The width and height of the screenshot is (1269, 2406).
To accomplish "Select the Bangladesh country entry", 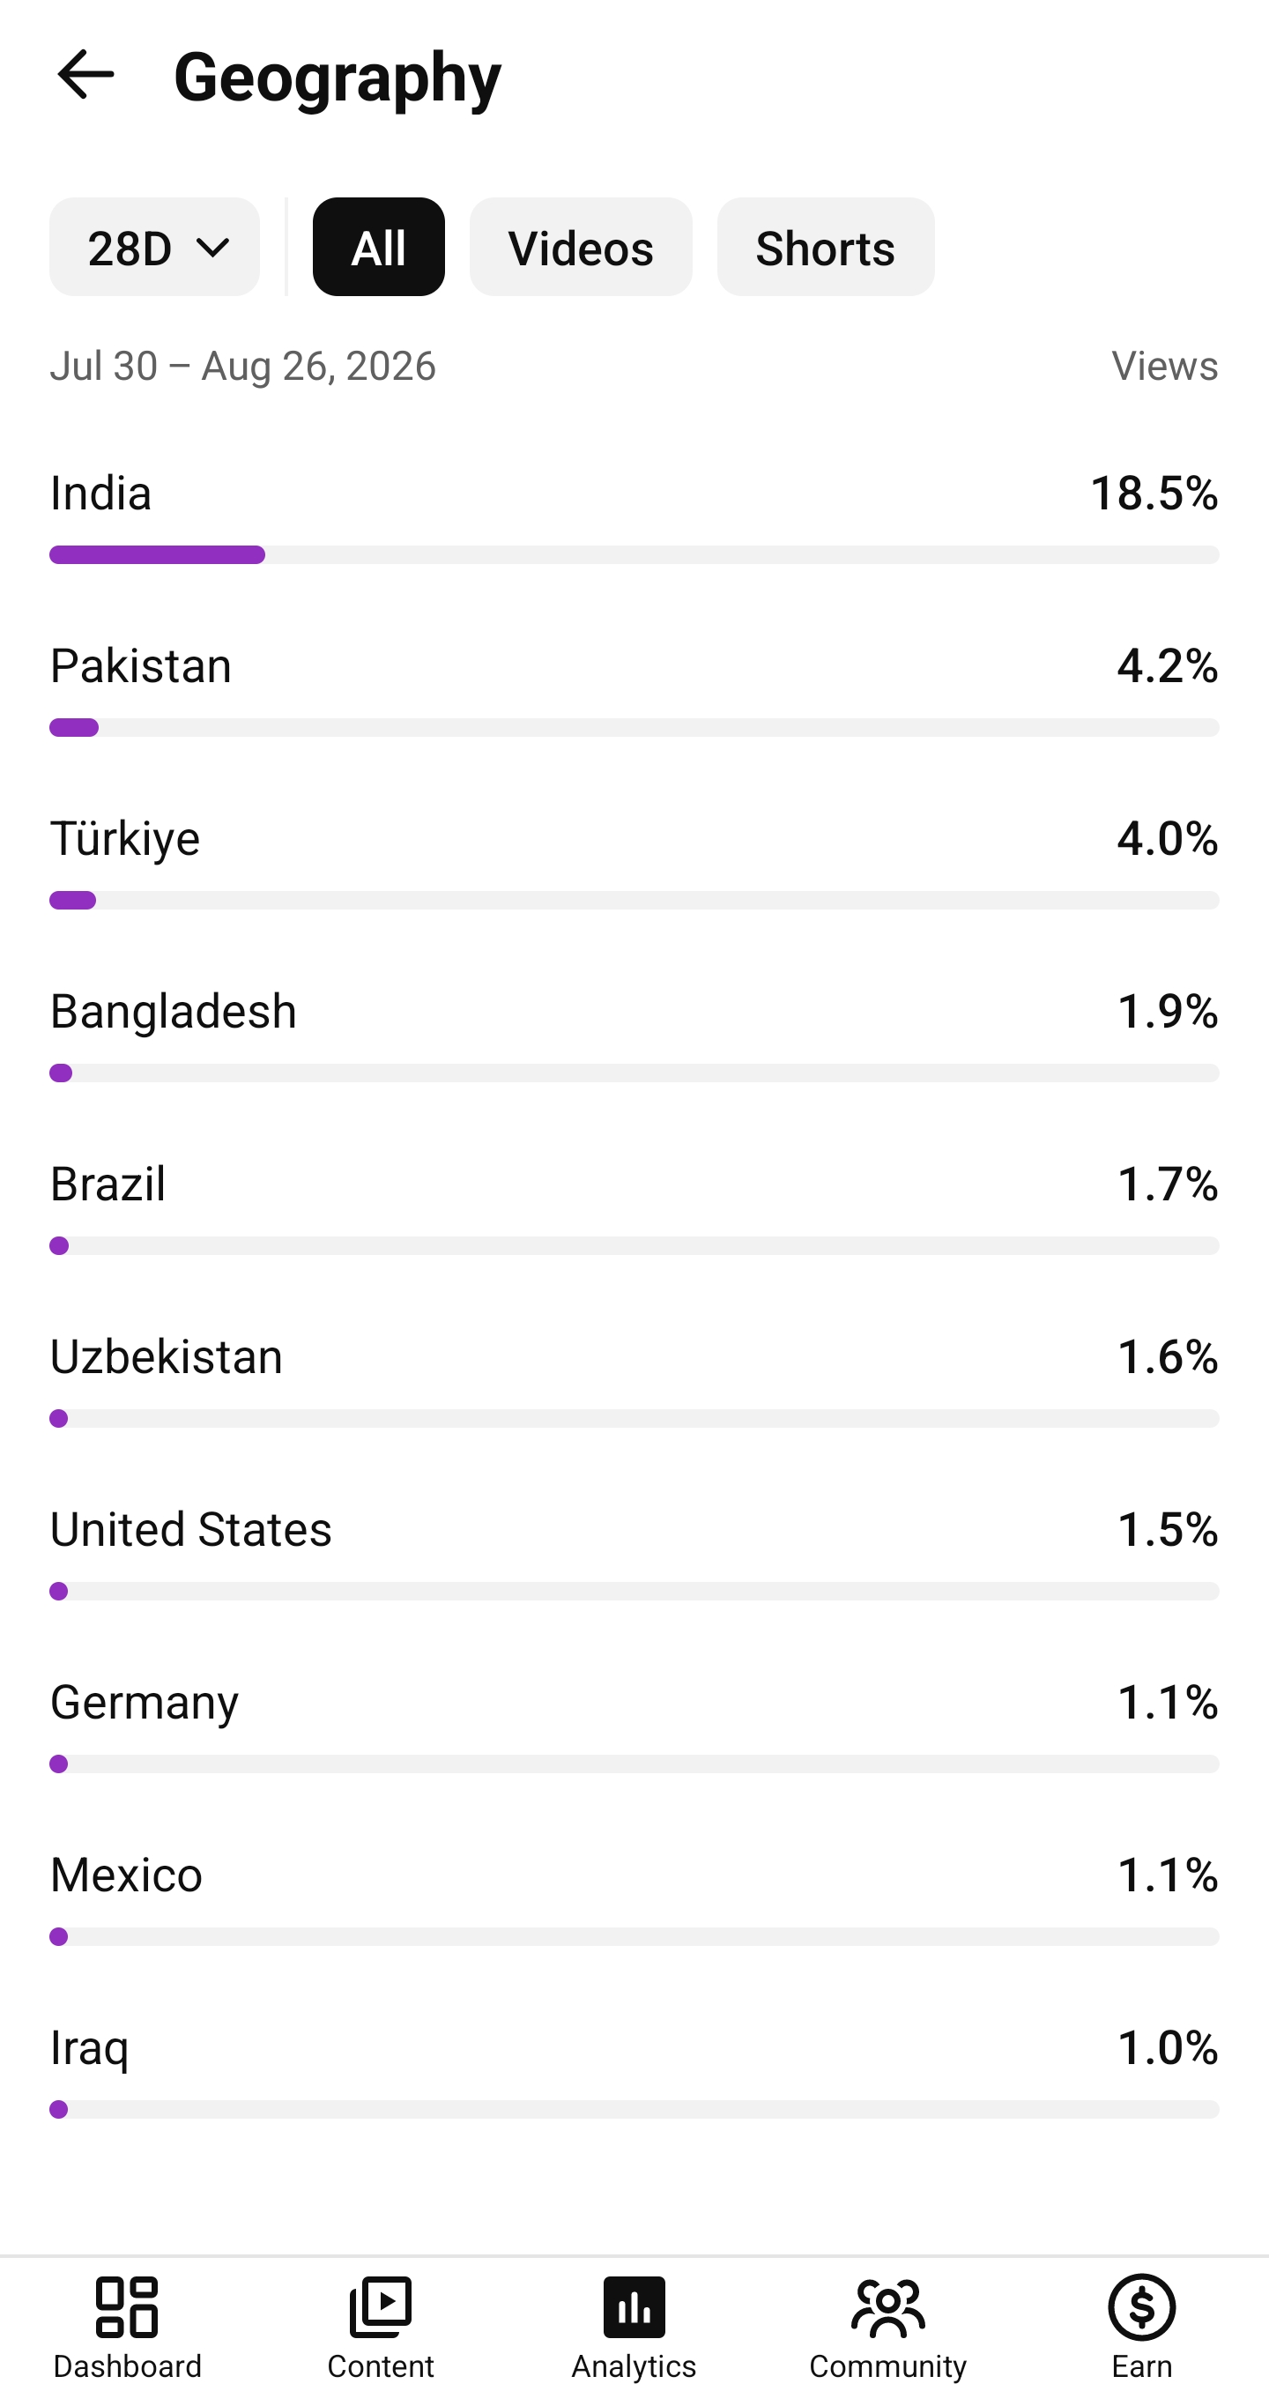I will (x=634, y=1035).
